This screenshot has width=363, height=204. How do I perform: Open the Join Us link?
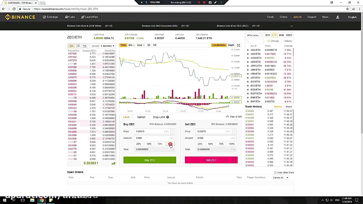coord(297,17)
